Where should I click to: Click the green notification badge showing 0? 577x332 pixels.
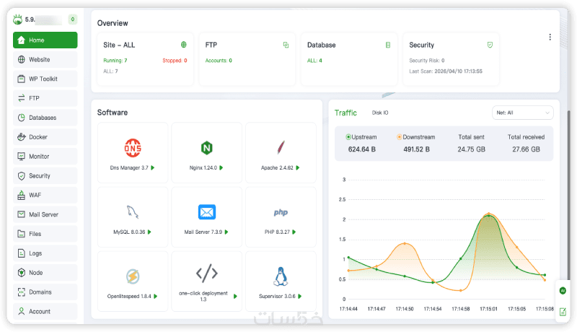coord(73,19)
